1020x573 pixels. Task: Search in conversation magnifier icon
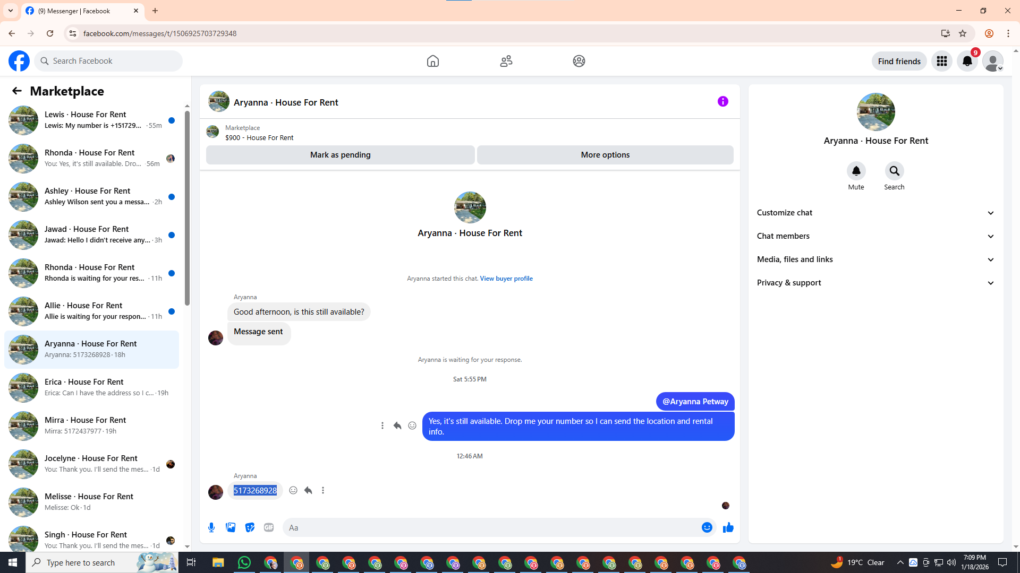pos(894,171)
